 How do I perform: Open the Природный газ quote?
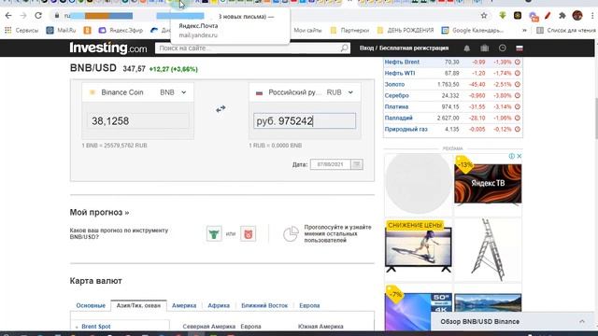pos(406,129)
